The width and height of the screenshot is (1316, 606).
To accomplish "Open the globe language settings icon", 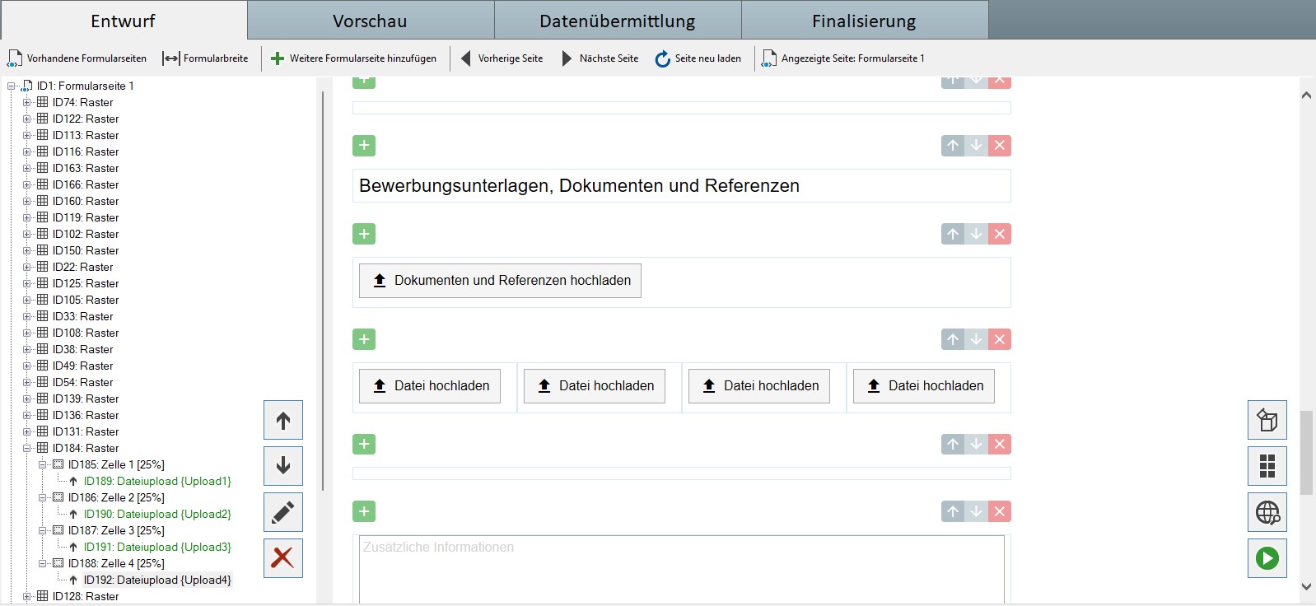I will (1267, 512).
